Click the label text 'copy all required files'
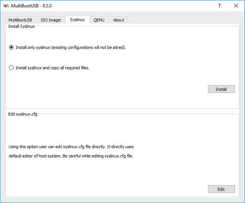The width and height of the screenshot is (245, 203). point(70,68)
